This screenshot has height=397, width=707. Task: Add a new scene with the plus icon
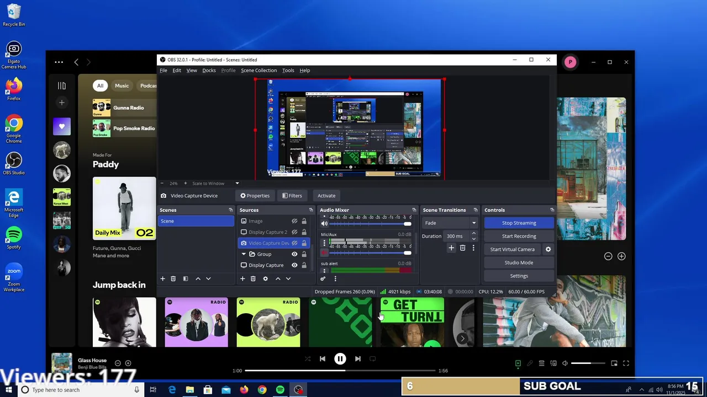[x=162, y=278]
